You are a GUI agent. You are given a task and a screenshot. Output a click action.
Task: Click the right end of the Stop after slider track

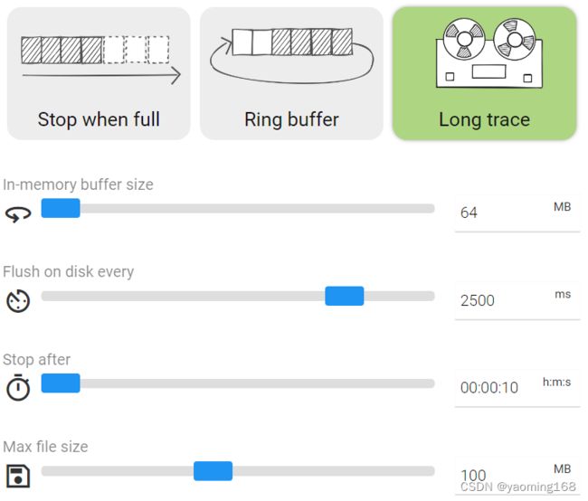(432, 383)
